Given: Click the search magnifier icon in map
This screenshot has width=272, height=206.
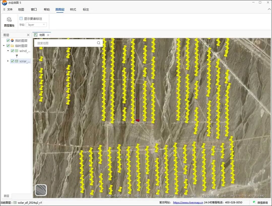Looking at the screenshot, I should (98, 43).
